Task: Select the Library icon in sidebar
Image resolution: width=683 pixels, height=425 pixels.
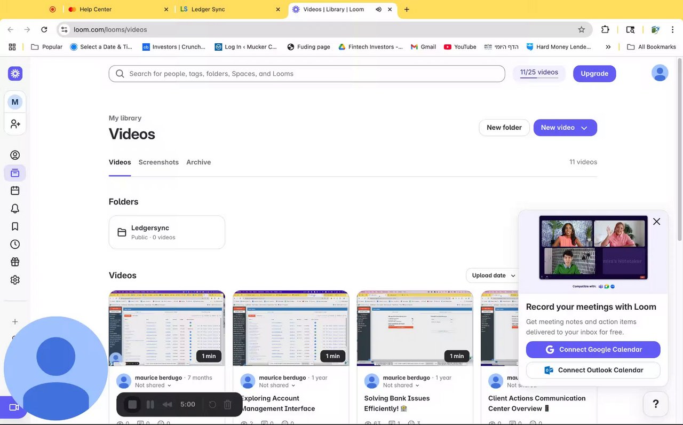Action: [15, 173]
